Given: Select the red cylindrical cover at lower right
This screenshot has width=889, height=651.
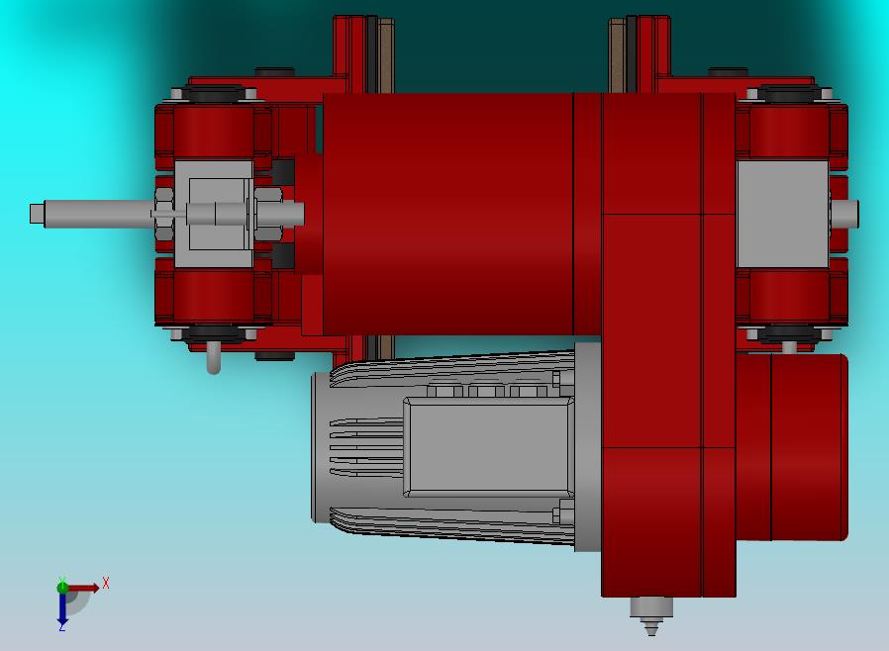Looking at the screenshot, I should point(792,447).
